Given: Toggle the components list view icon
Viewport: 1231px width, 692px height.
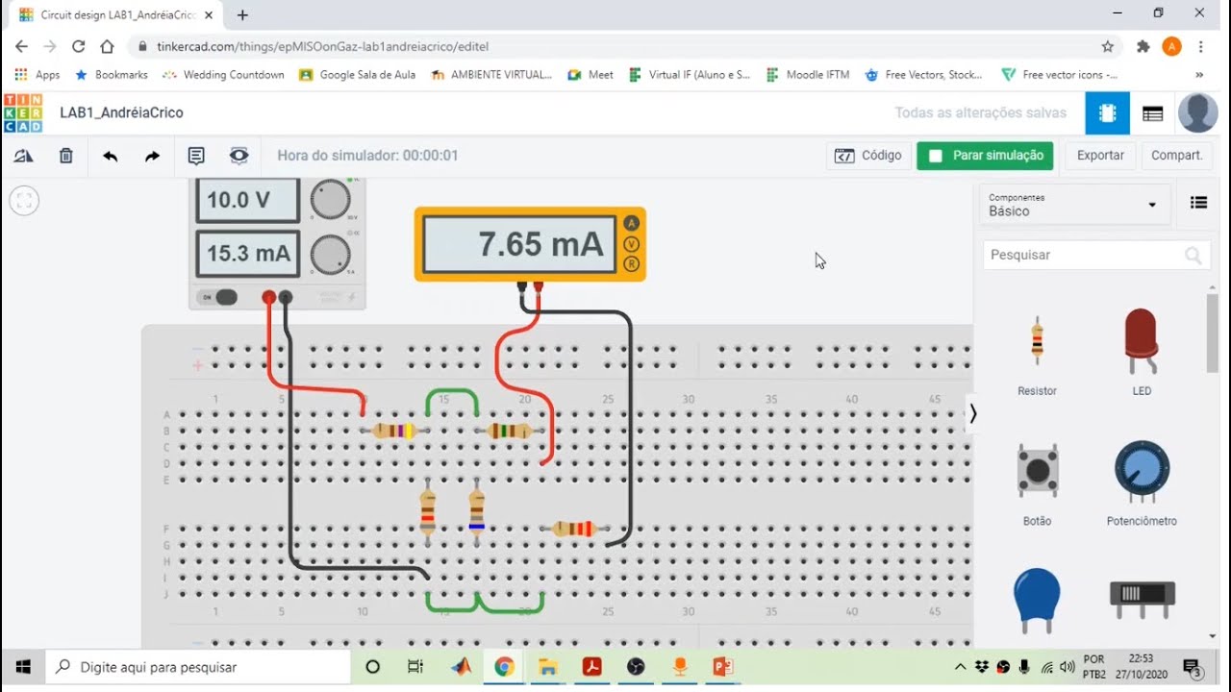Looking at the screenshot, I should [1198, 203].
